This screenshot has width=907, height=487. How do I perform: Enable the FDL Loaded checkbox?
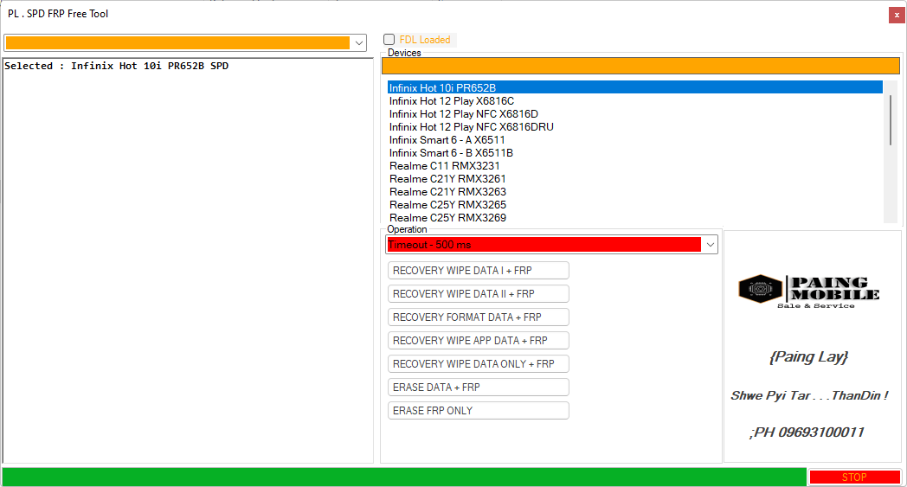(x=389, y=39)
